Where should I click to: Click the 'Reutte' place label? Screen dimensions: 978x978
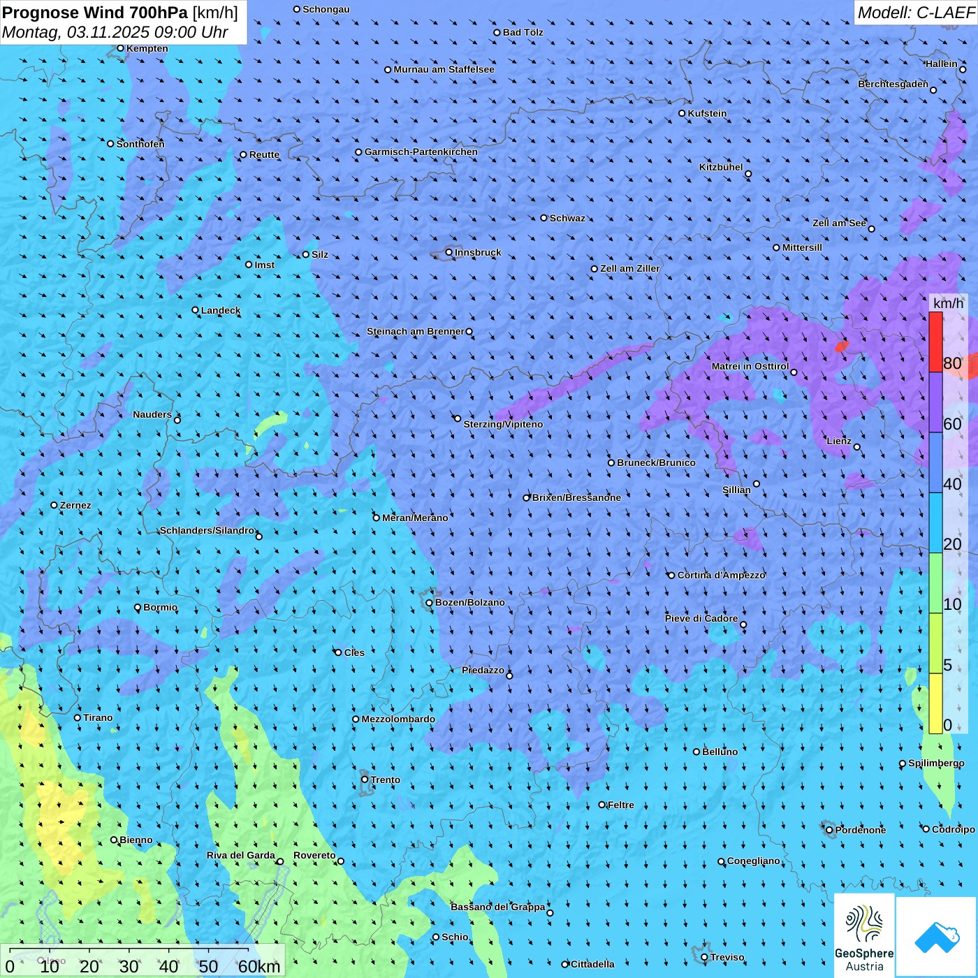[264, 154]
